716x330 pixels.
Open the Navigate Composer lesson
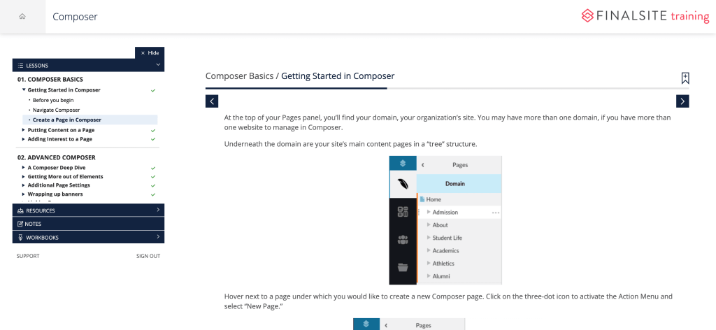(x=56, y=110)
